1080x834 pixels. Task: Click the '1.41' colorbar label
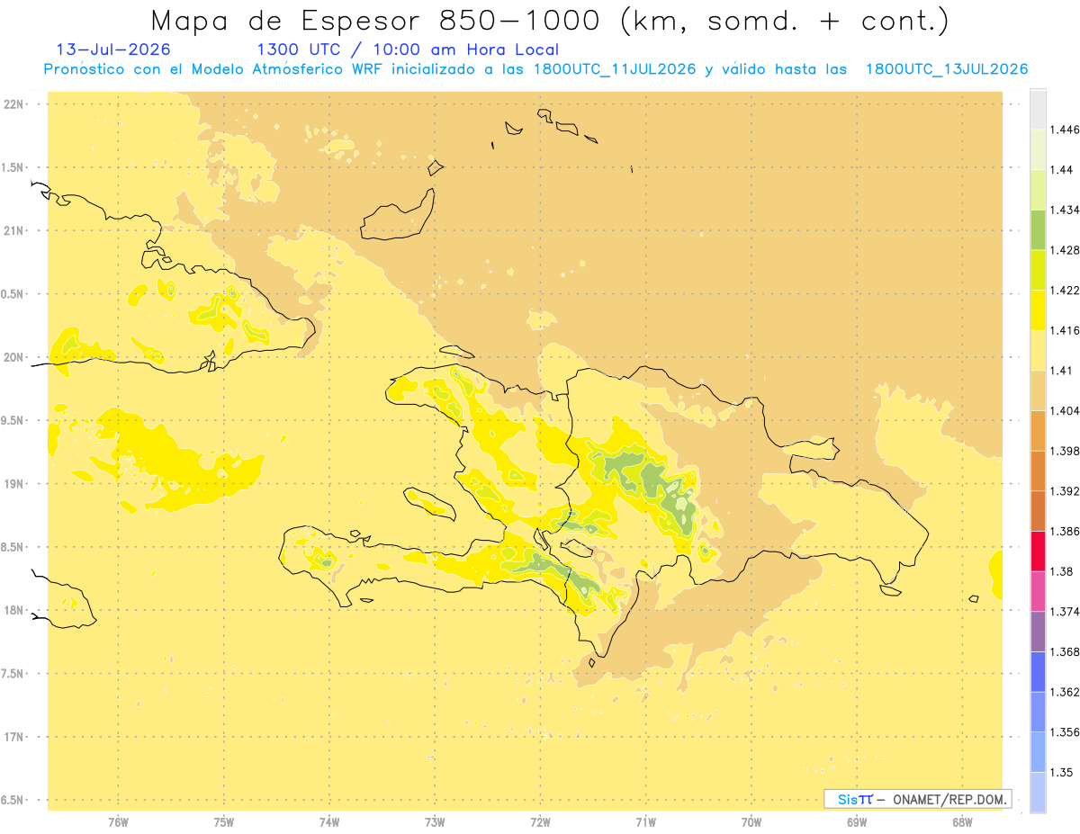[x=1061, y=371]
